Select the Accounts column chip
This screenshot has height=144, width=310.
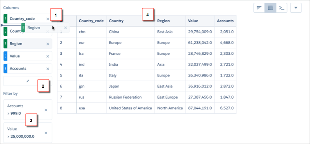(28, 69)
